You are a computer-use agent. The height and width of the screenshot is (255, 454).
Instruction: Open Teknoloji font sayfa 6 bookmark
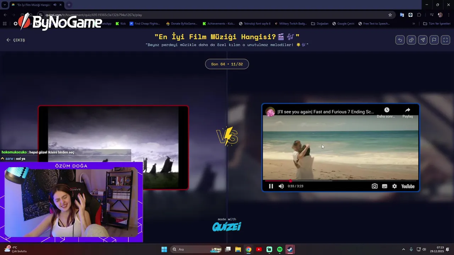pyautogui.click(x=255, y=24)
